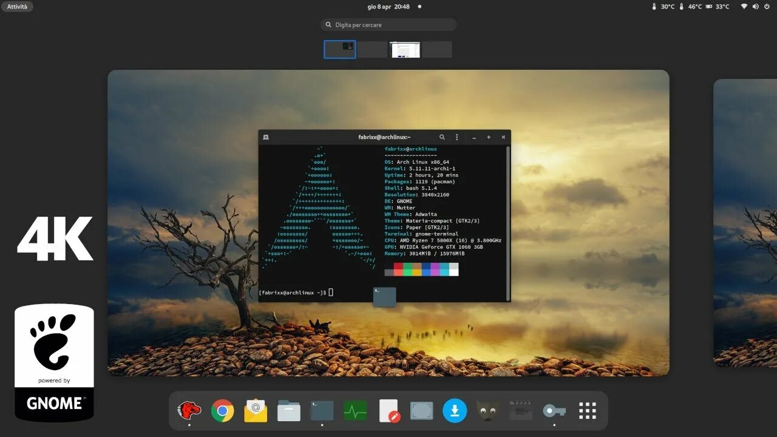777x437 pixels.
Task: Click the Icons: Paper line
Action: 417,228
